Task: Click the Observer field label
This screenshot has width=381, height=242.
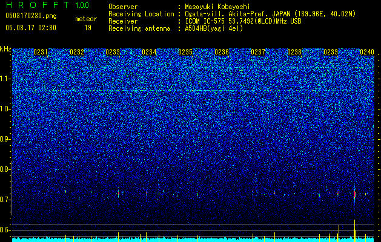Action: click(123, 7)
